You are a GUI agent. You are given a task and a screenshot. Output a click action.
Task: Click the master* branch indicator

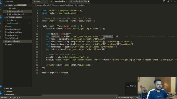click(3, 98)
